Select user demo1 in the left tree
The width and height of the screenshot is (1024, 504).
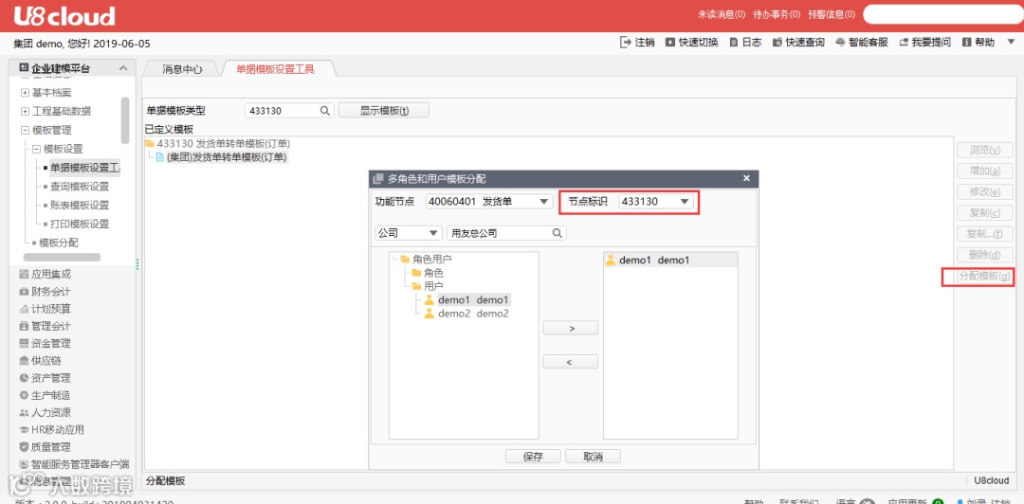pyautogui.click(x=466, y=299)
